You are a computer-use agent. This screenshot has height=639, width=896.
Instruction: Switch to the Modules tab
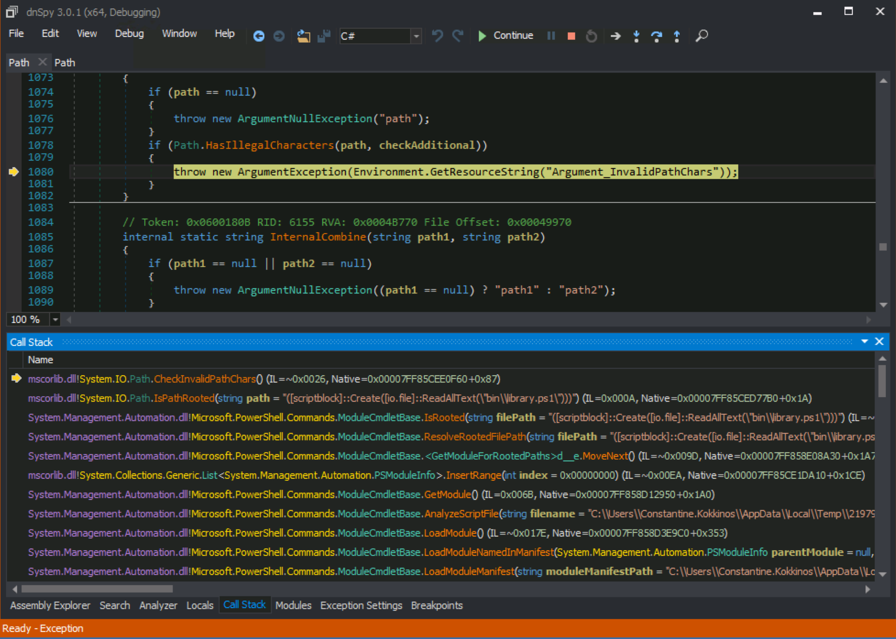pyautogui.click(x=293, y=606)
